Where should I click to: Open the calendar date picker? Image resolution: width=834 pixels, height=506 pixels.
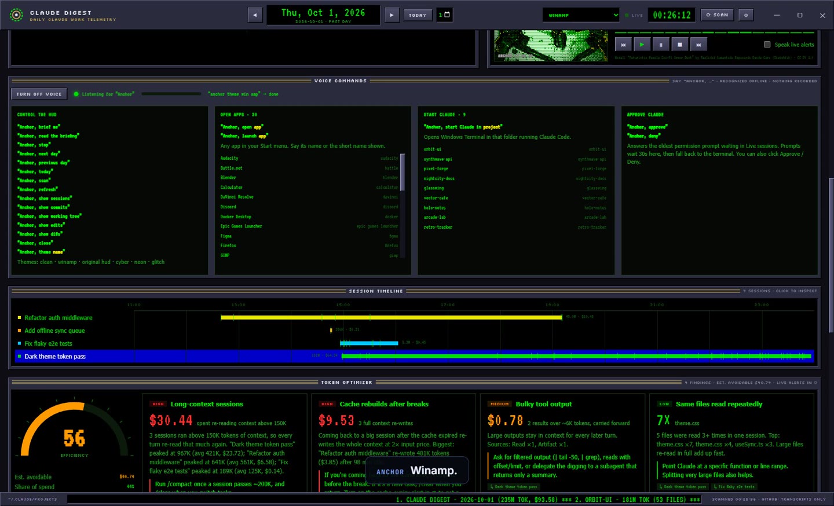click(x=444, y=15)
